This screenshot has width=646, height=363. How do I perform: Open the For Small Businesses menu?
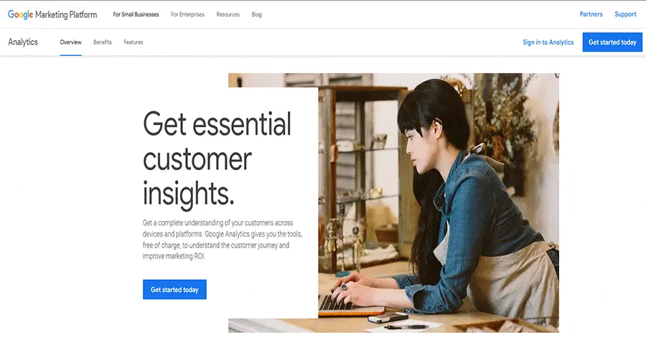tap(136, 14)
